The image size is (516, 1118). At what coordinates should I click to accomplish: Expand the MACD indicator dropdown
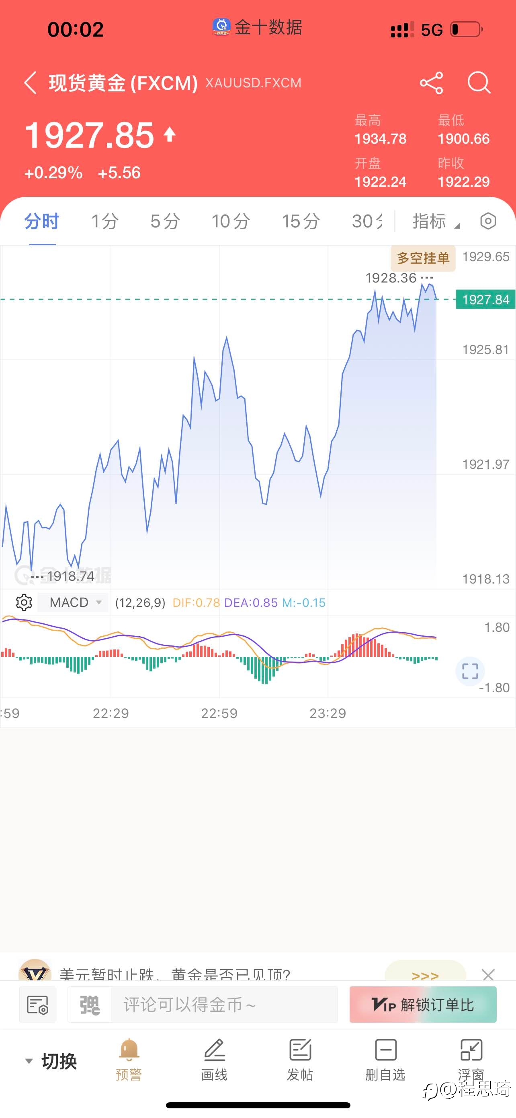pos(73,602)
